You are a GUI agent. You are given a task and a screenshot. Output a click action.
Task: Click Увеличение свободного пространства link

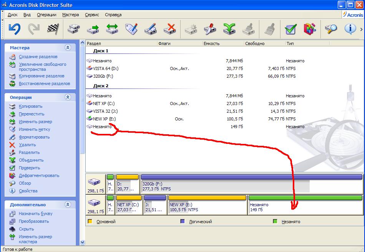(43, 67)
